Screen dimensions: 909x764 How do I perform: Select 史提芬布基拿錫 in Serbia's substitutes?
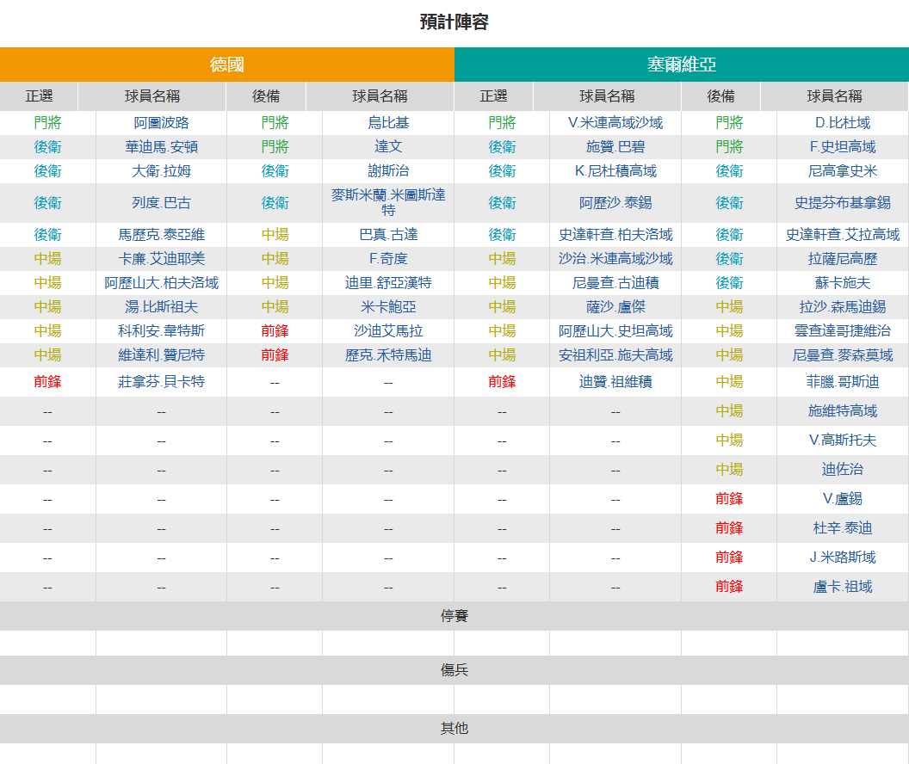coord(843,203)
